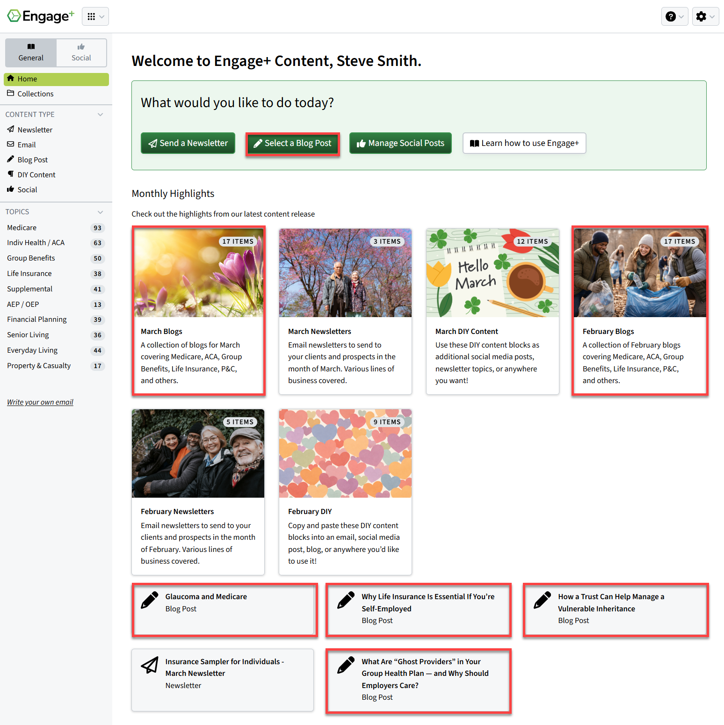Click Learn how to use Engage+ button

tap(524, 143)
